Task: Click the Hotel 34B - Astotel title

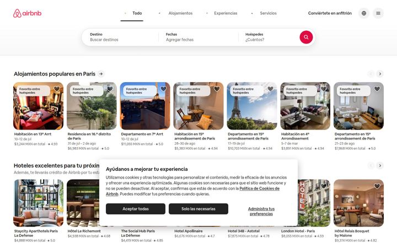Action: point(244,231)
